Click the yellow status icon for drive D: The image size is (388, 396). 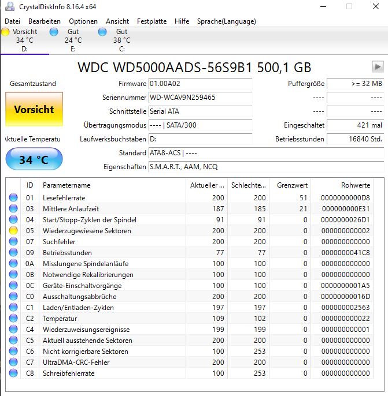tap(5, 32)
